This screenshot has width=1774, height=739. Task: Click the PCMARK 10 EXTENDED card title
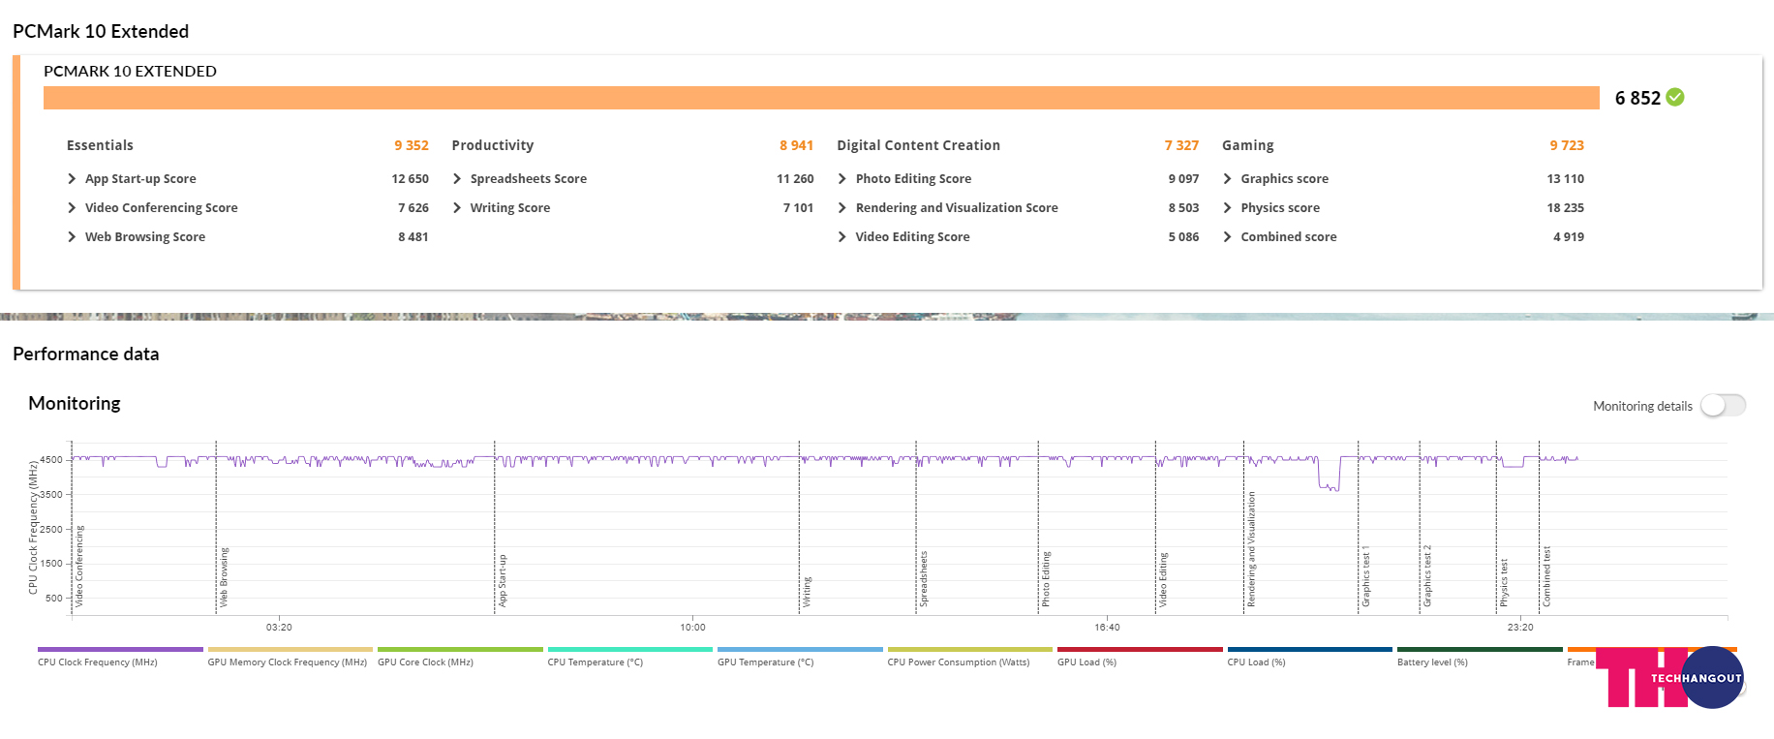[130, 71]
